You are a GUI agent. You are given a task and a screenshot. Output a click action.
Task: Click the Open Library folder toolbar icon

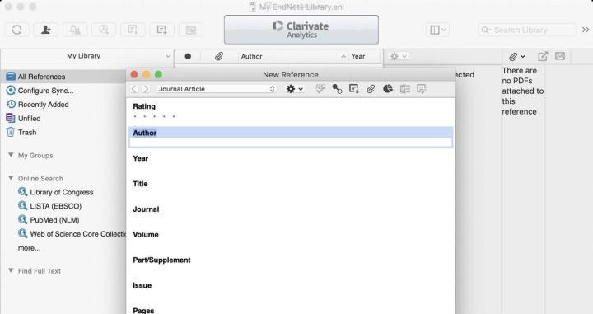191,30
